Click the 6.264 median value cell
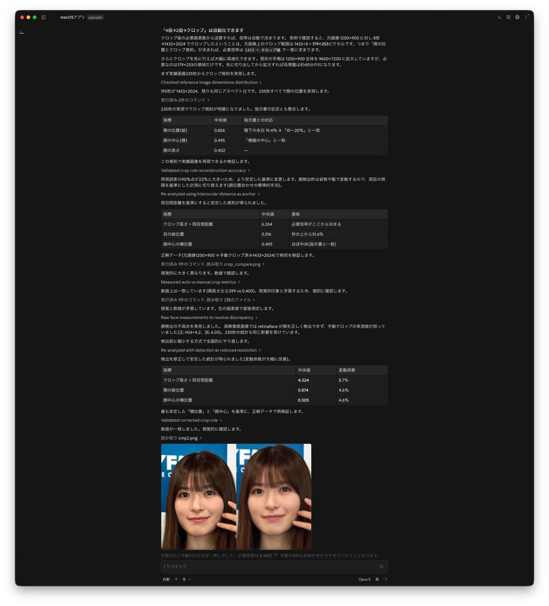The width and height of the screenshot is (549, 606). [x=274, y=224]
